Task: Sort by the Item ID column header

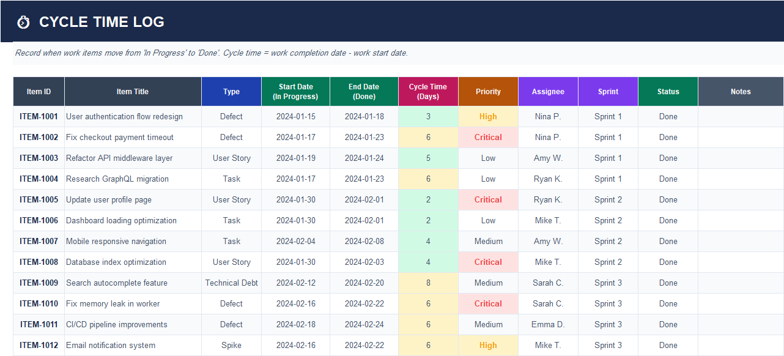Action: 38,91
